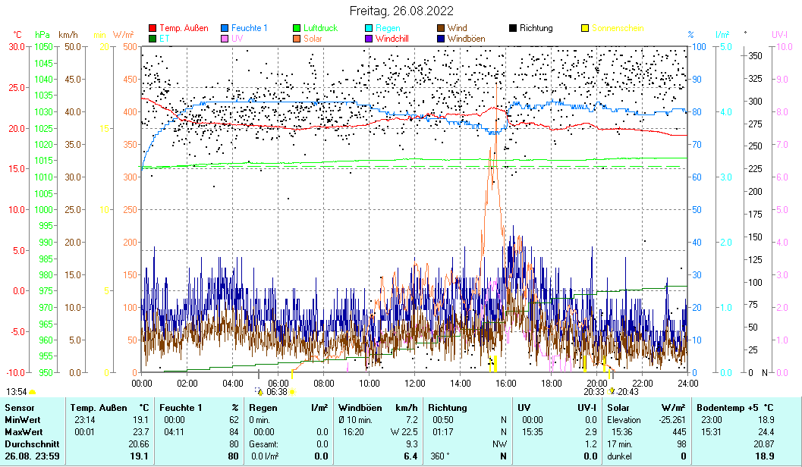Click the icon between 20:33 and 20:43

coord(612,392)
